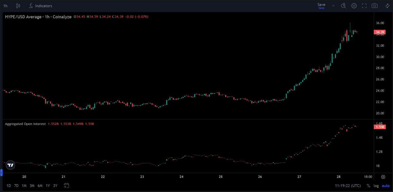
Task: Take a chart snapshot with camera icon
Action: coord(375,6)
